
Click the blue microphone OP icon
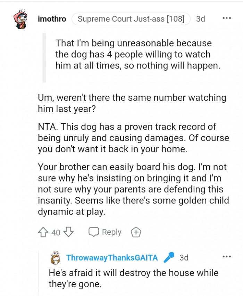[169, 258]
